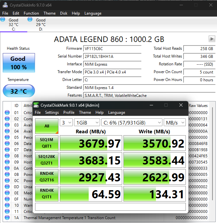Open CrystalDiskMark's Profile menu
The image size is (217, 223).
tap(69, 112)
